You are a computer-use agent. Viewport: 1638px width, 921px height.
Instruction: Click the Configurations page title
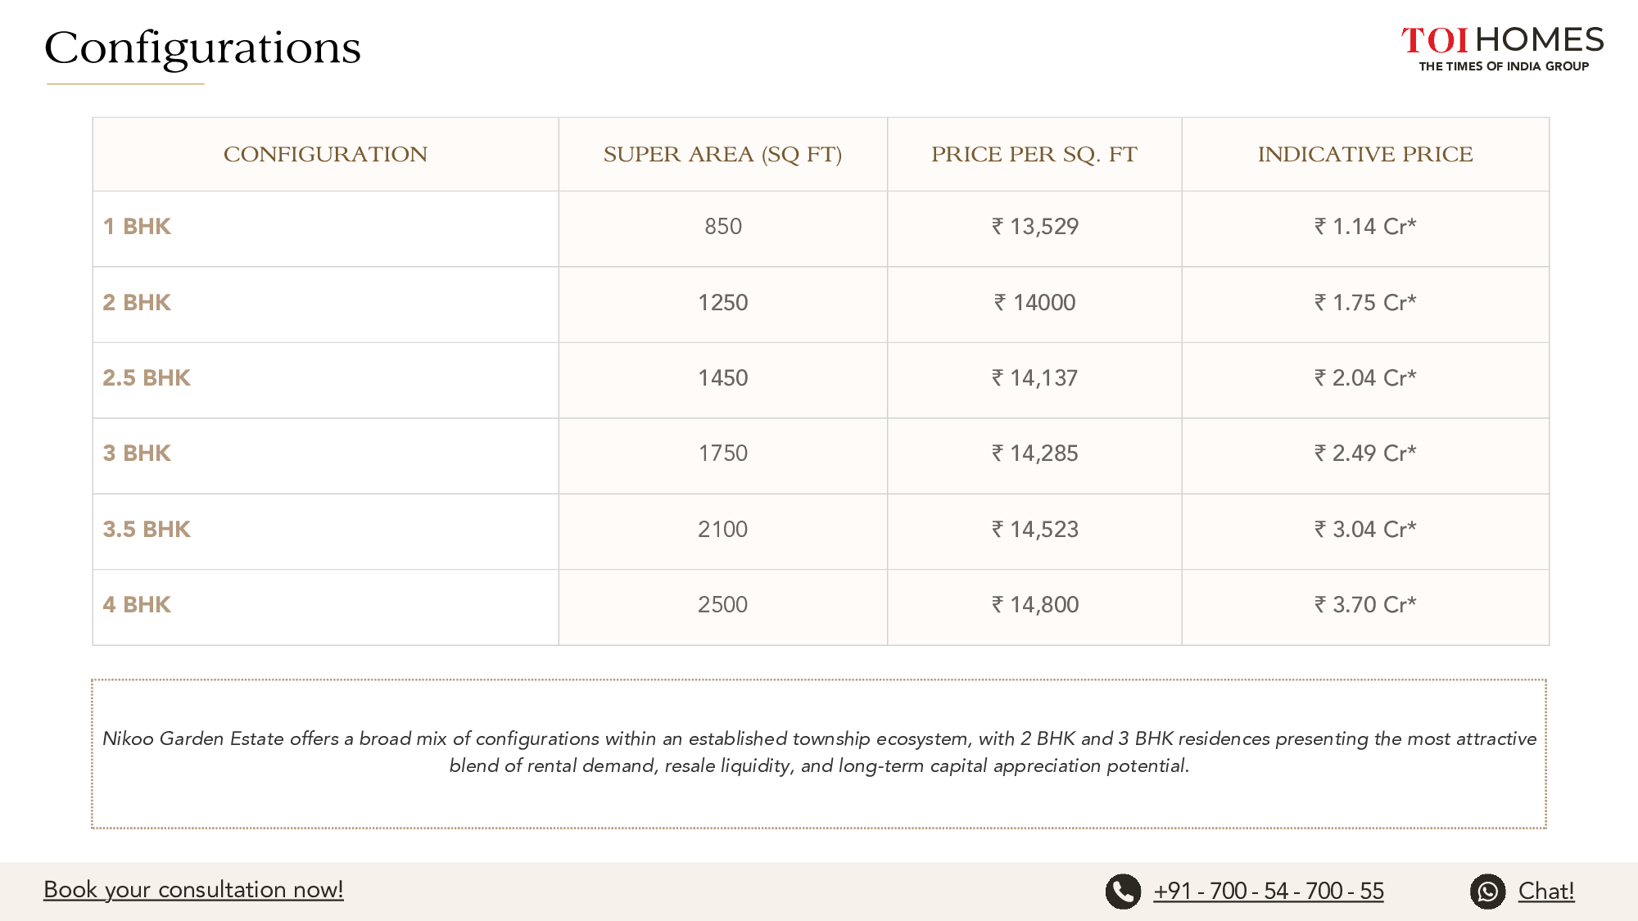point(202,47)
